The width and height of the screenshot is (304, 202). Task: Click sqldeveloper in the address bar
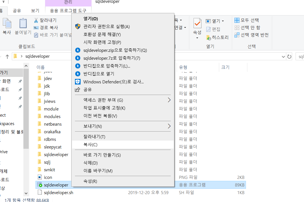tap(37, 56)
